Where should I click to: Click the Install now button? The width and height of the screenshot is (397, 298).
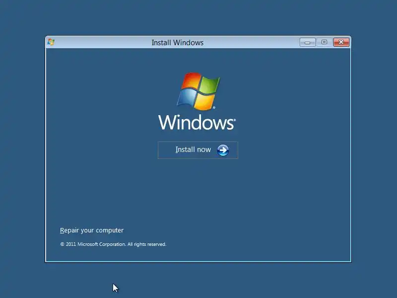click(x=198, y=150)
